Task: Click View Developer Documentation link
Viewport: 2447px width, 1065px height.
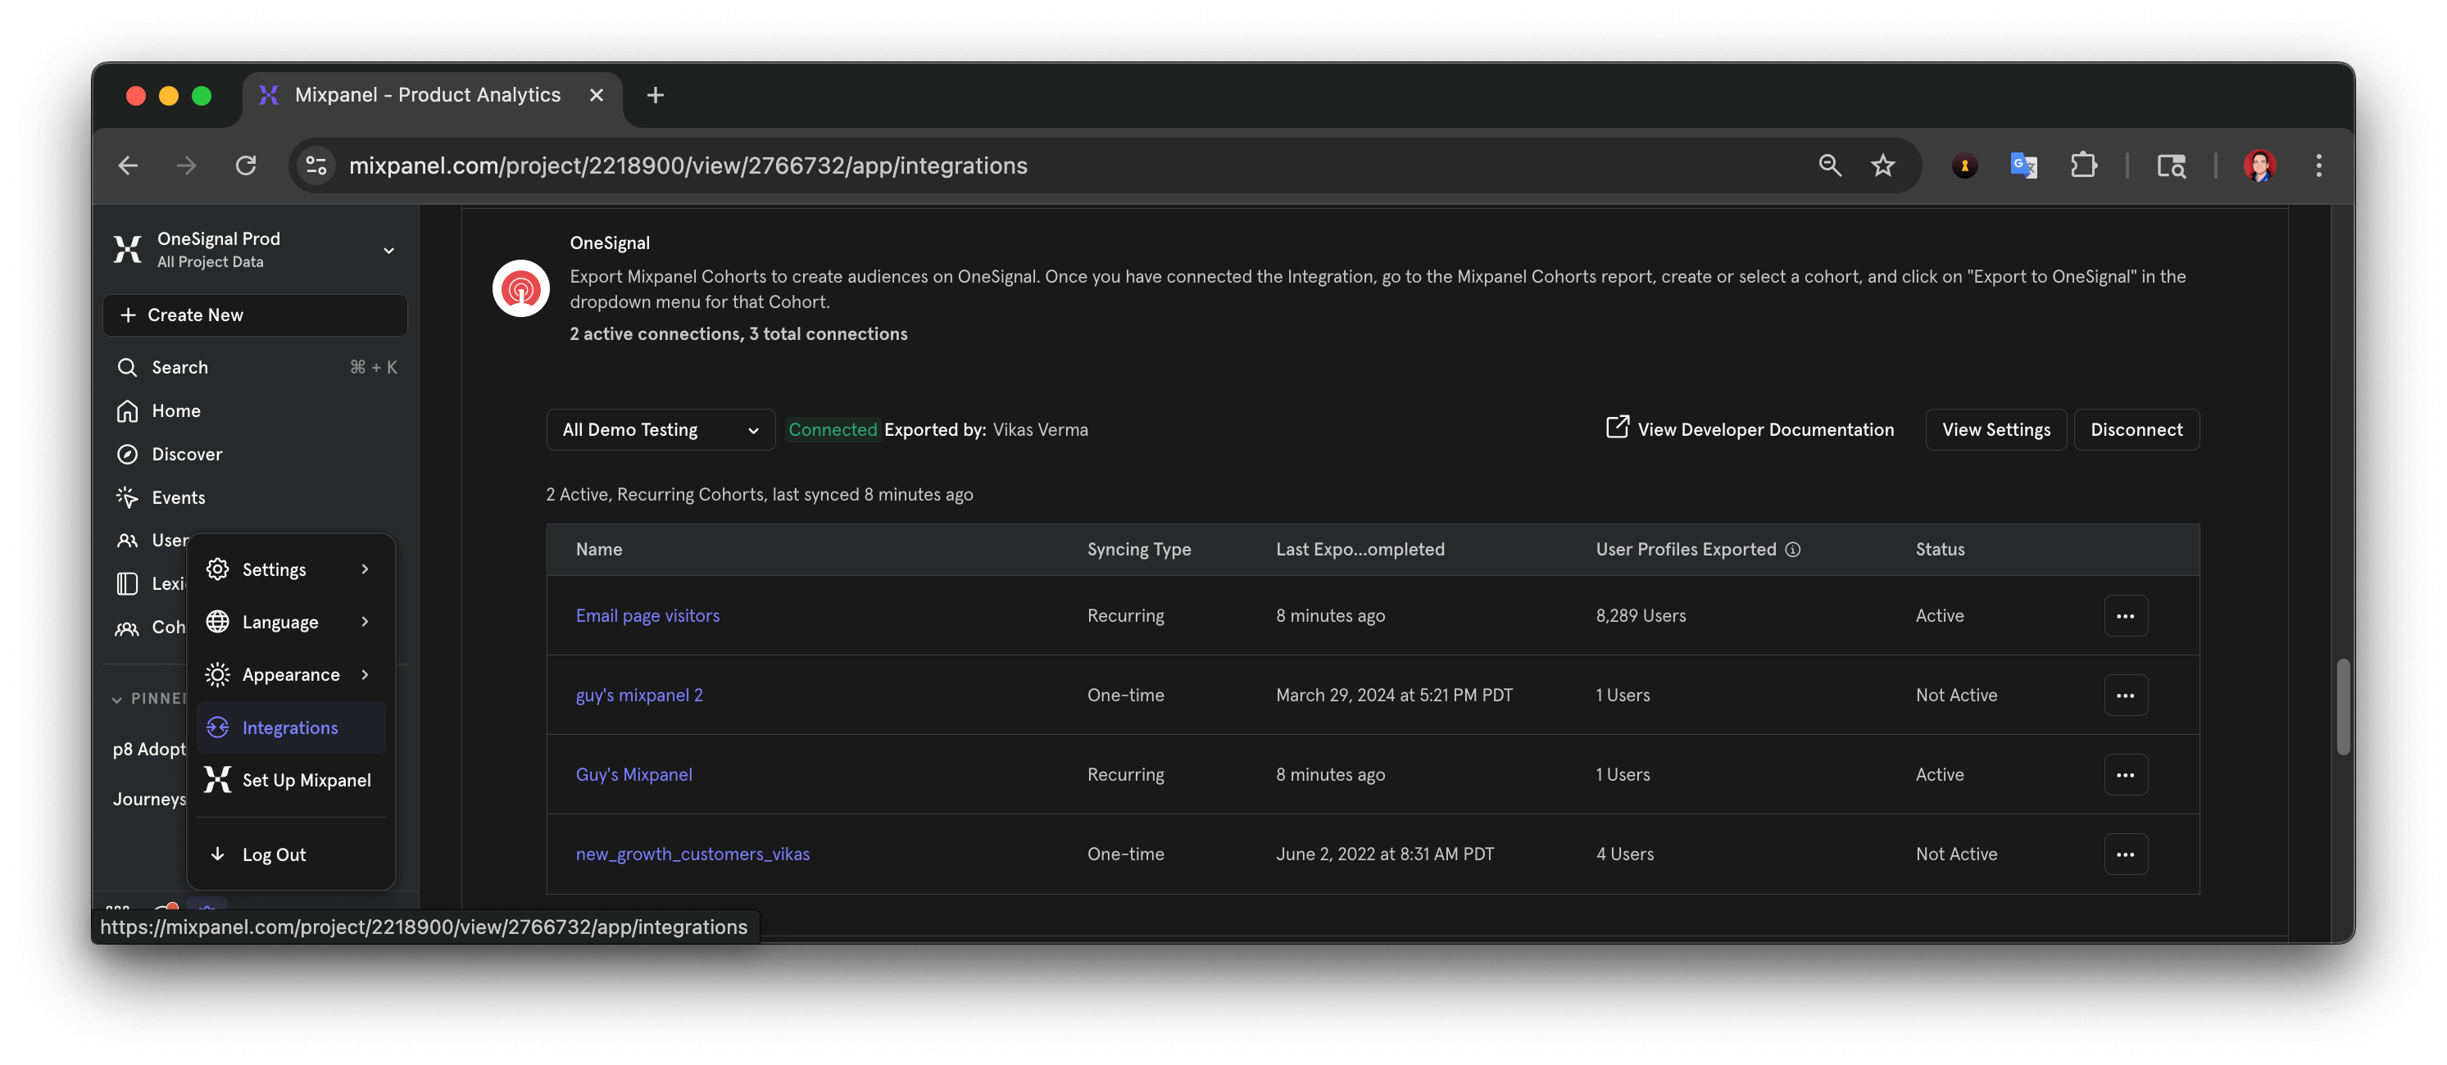Action: click(x=1749, y=430)
